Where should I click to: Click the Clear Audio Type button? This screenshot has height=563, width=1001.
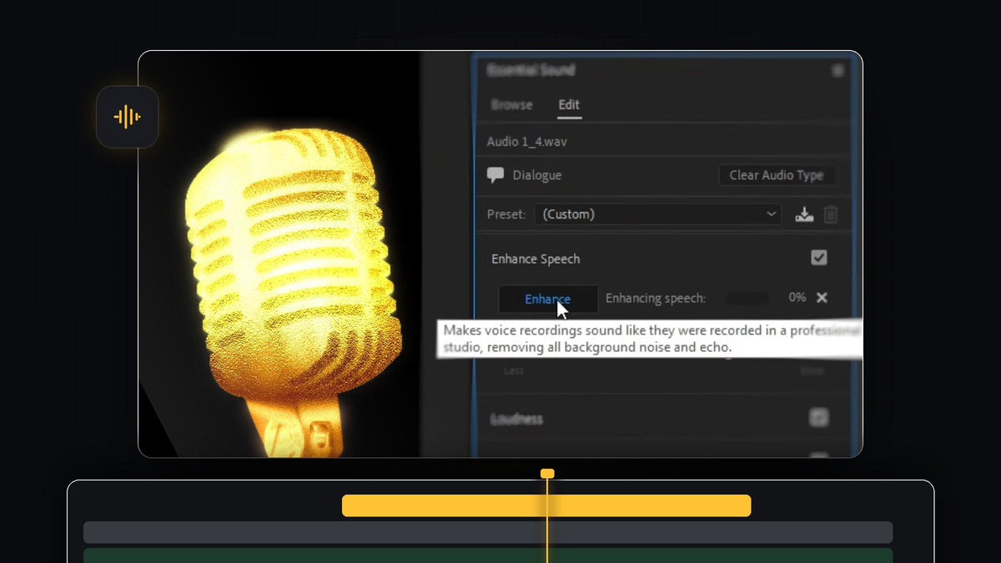pos(777,175)
